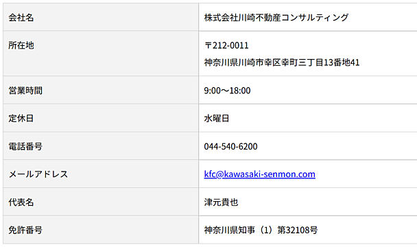Image resolution: width=417 pixels, height=247 pixels.
Task: Click the kawasaki-senmon.com domain text
Action: tap(269, 174)
